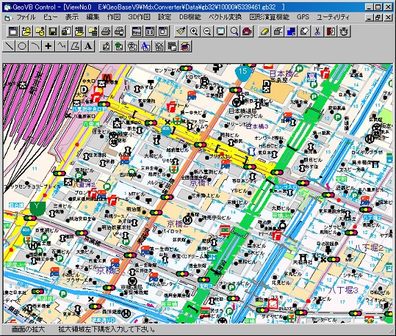Open the ユーティリティ menu
Image resolution: width=396 pixels, height=336 pixels.
333,17
